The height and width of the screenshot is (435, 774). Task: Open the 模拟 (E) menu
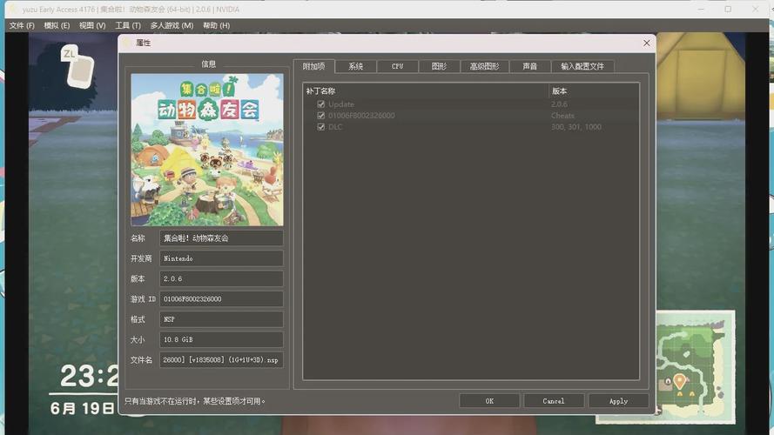tap(57, 25)
